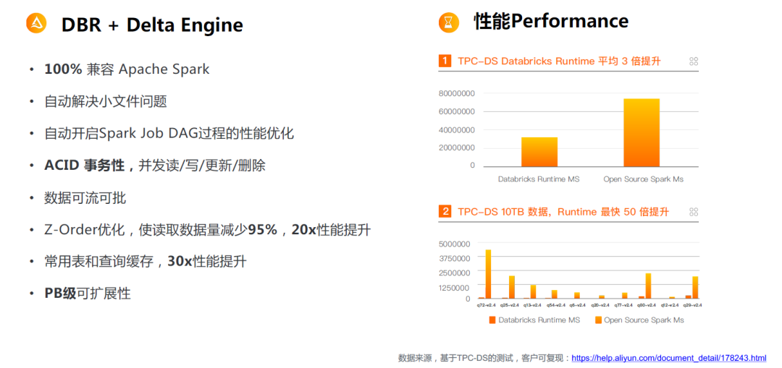Click the orange triangle logo beside DBR + Delta Engine
The width and height of the screenshot is (782, 368).
point(36,23)
